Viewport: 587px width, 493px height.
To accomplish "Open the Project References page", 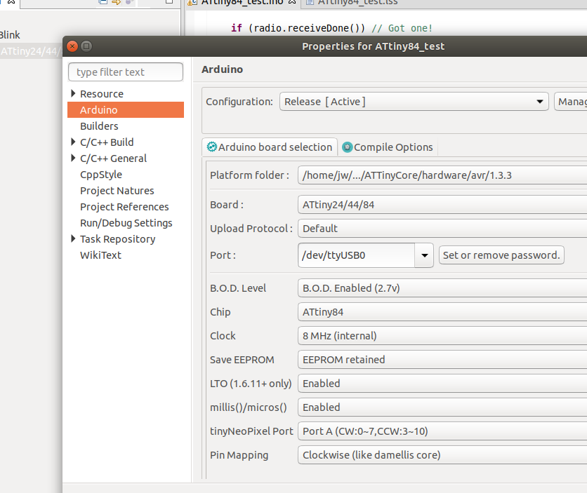I will click(124, 207).
